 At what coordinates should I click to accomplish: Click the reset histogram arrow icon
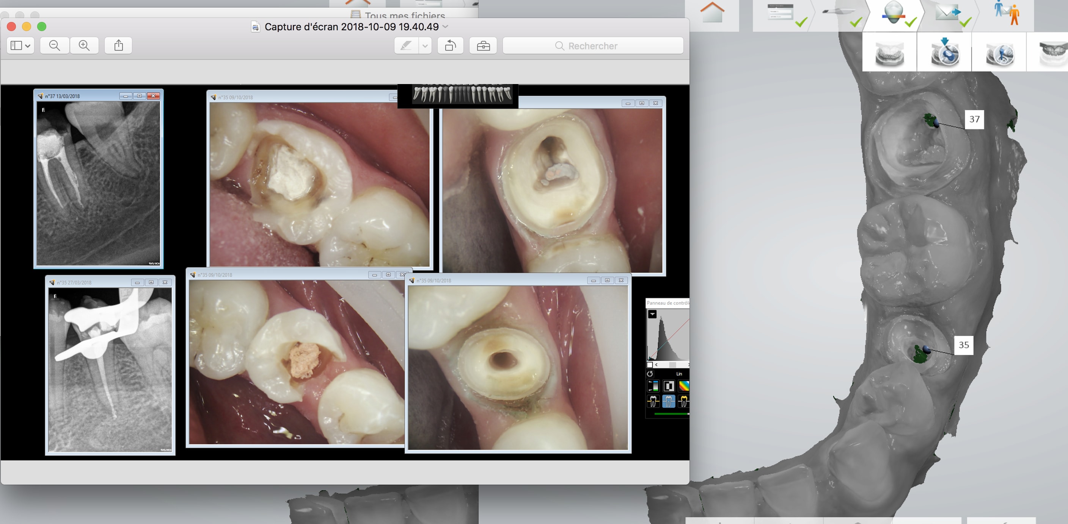(650, 374)
